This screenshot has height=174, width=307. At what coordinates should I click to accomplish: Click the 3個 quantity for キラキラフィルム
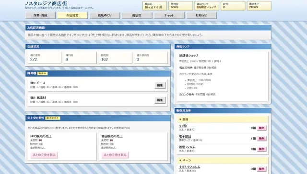pyautogui.click(x=253, y=169)
